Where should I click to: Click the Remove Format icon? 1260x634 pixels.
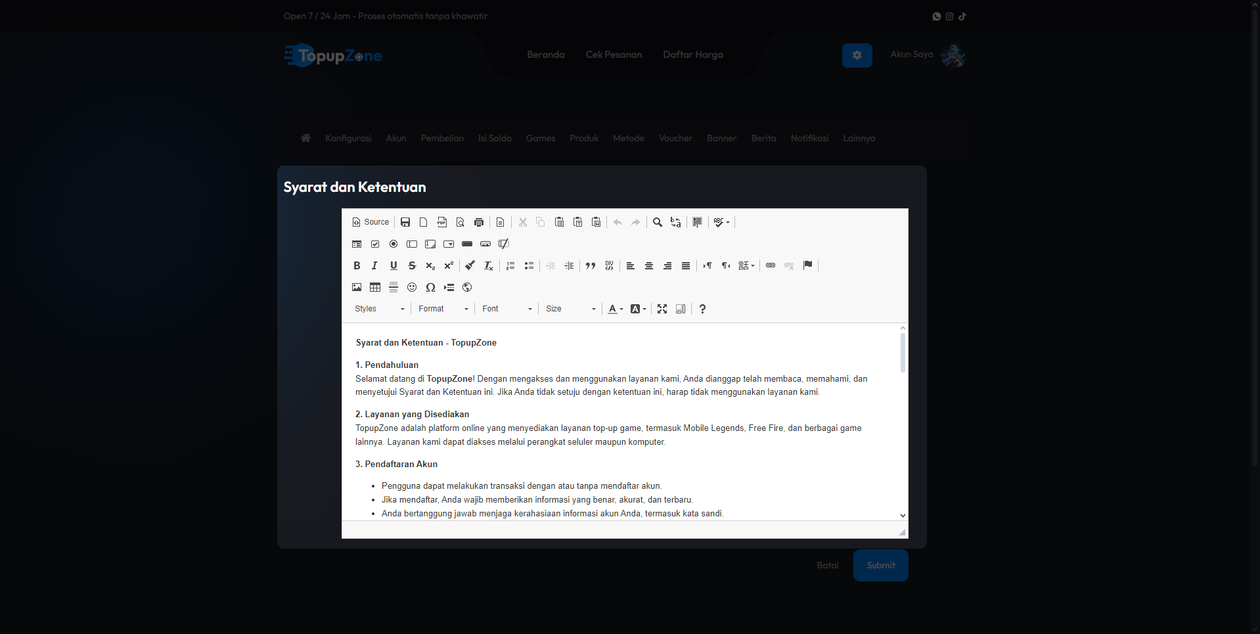[x=489, y=265]
